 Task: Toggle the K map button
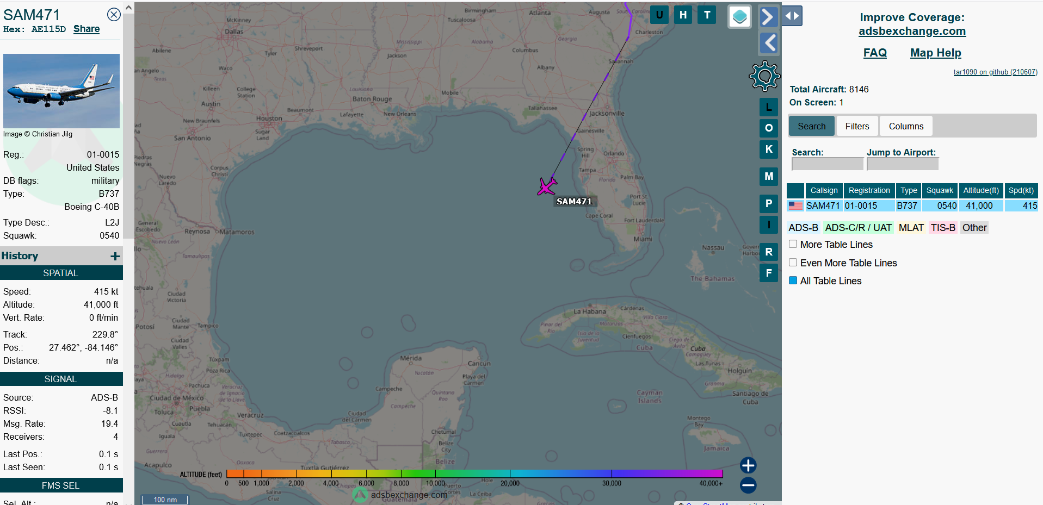tap(769, 149)
